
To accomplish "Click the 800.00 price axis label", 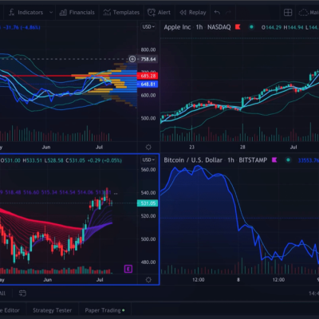I will point(148,49).
